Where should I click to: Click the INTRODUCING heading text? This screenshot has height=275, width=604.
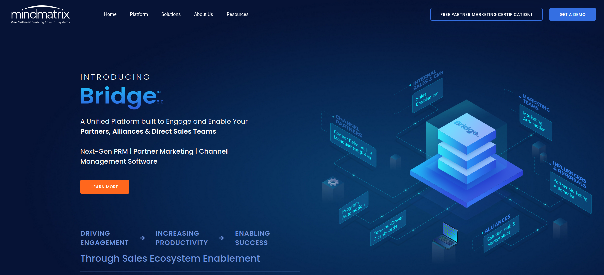[x=115, y=77]
